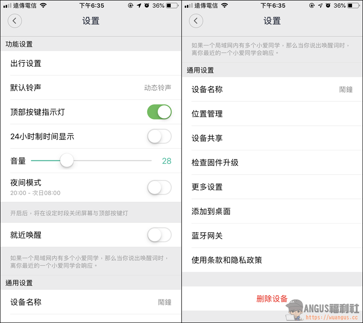The height and width of the screenshot is (323, 363).
Task: Tap back arrow on right settings screen
Action: (196, 21)
